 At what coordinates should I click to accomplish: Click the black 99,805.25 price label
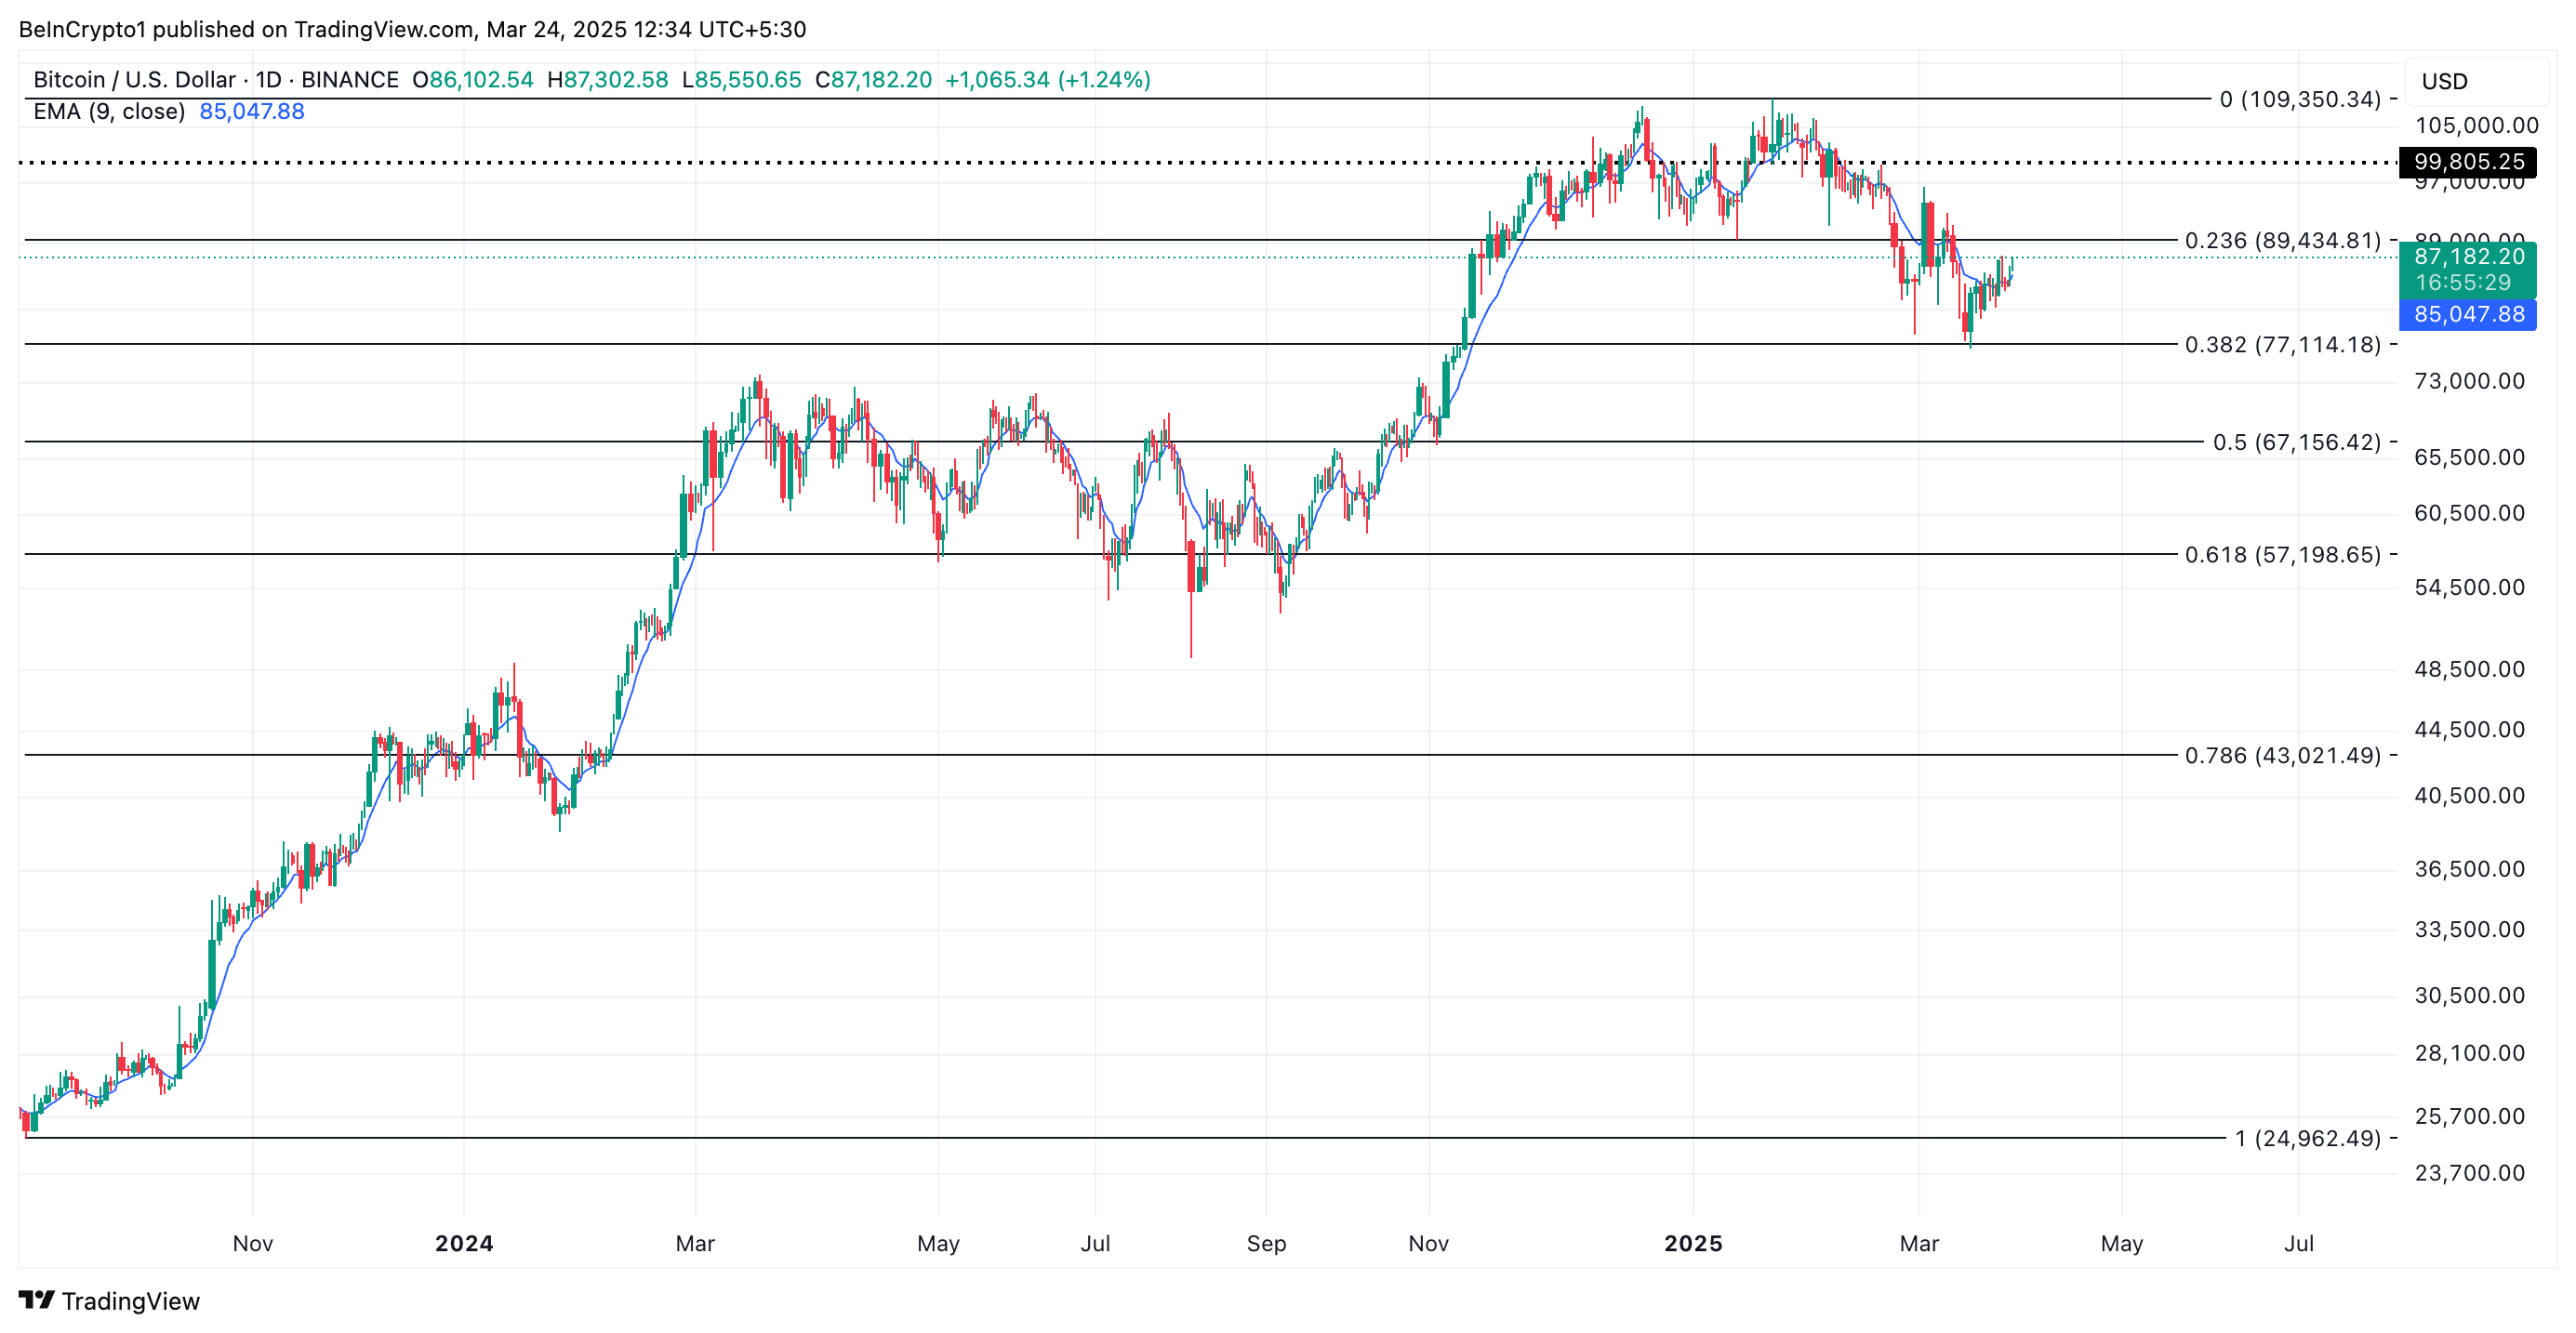coord(2468,161)
